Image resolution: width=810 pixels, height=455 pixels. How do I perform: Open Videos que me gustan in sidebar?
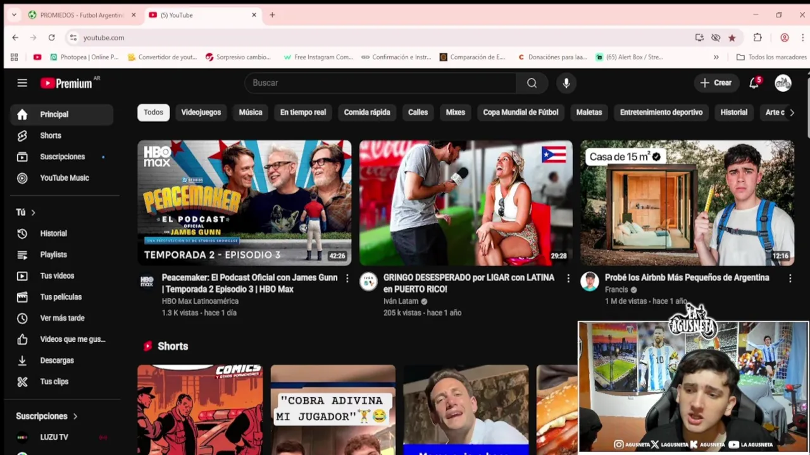tap(61, 339)
